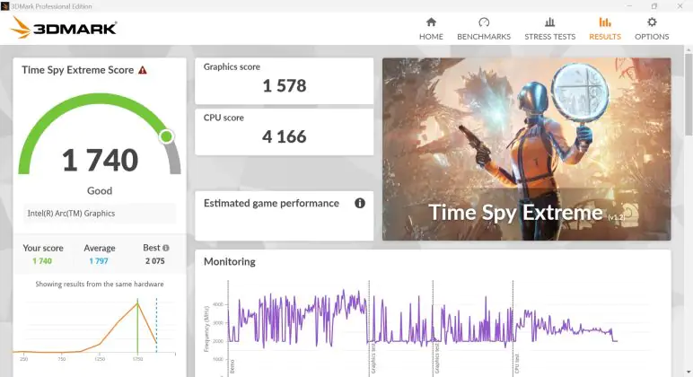Click the 3DMark app icon in title bar
The height and width of the screenshot is (377, 693).
click(4, 6)
